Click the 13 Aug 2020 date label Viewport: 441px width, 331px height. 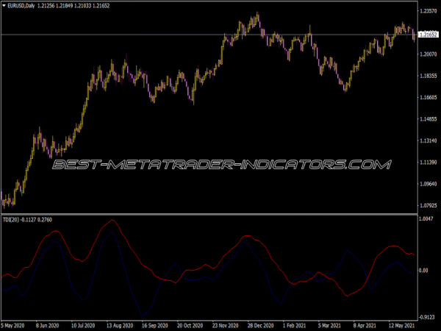pyautogui.click(x=118, y=325)
